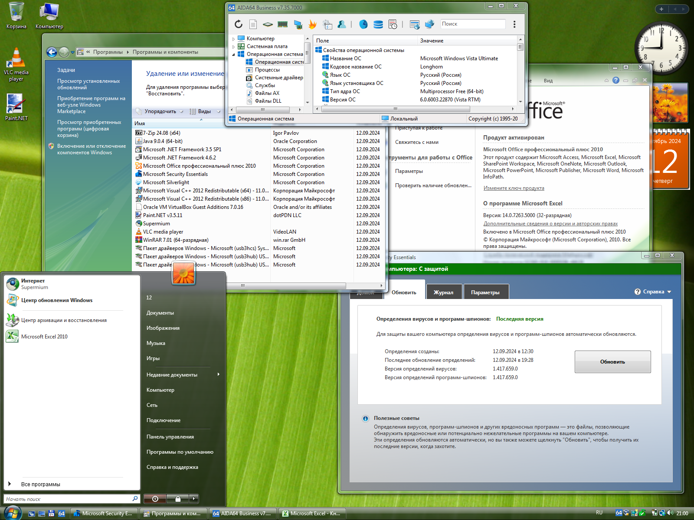694x520 pixels.
Task: Open the Recycle Bin (Корзина) desktop icon
Action: pos(16,16)
